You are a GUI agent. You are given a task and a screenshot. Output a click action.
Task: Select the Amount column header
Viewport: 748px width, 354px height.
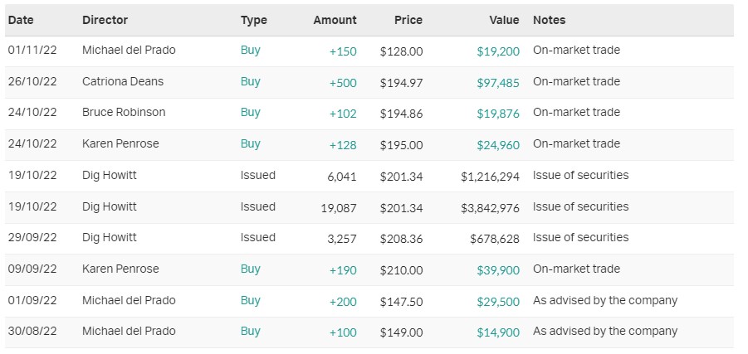pyautogui.click(x=335, y=20)
